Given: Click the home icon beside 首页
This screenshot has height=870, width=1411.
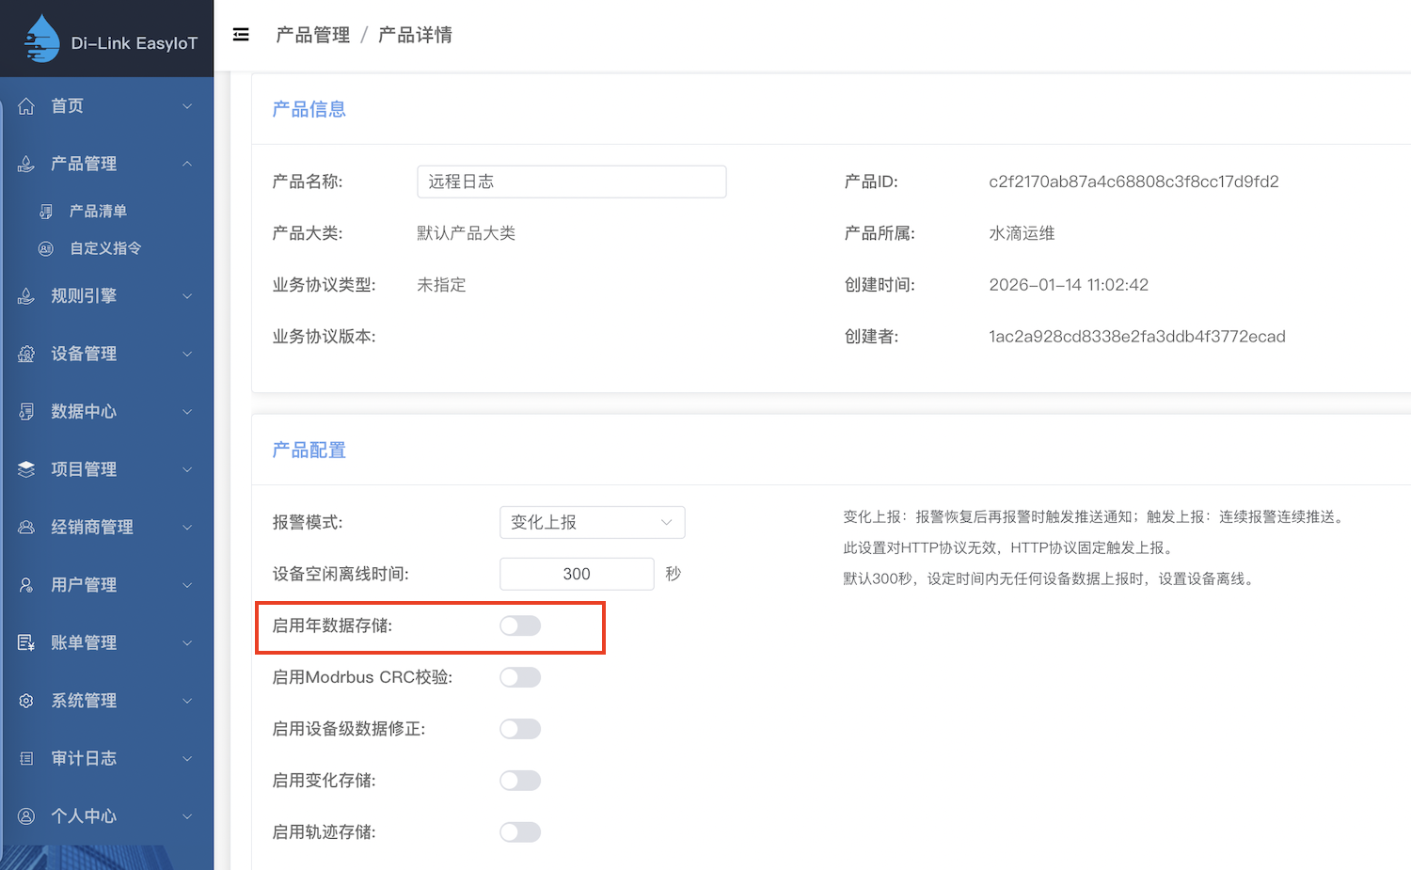Looking at the screenshot, I should [x=26, y=106].
